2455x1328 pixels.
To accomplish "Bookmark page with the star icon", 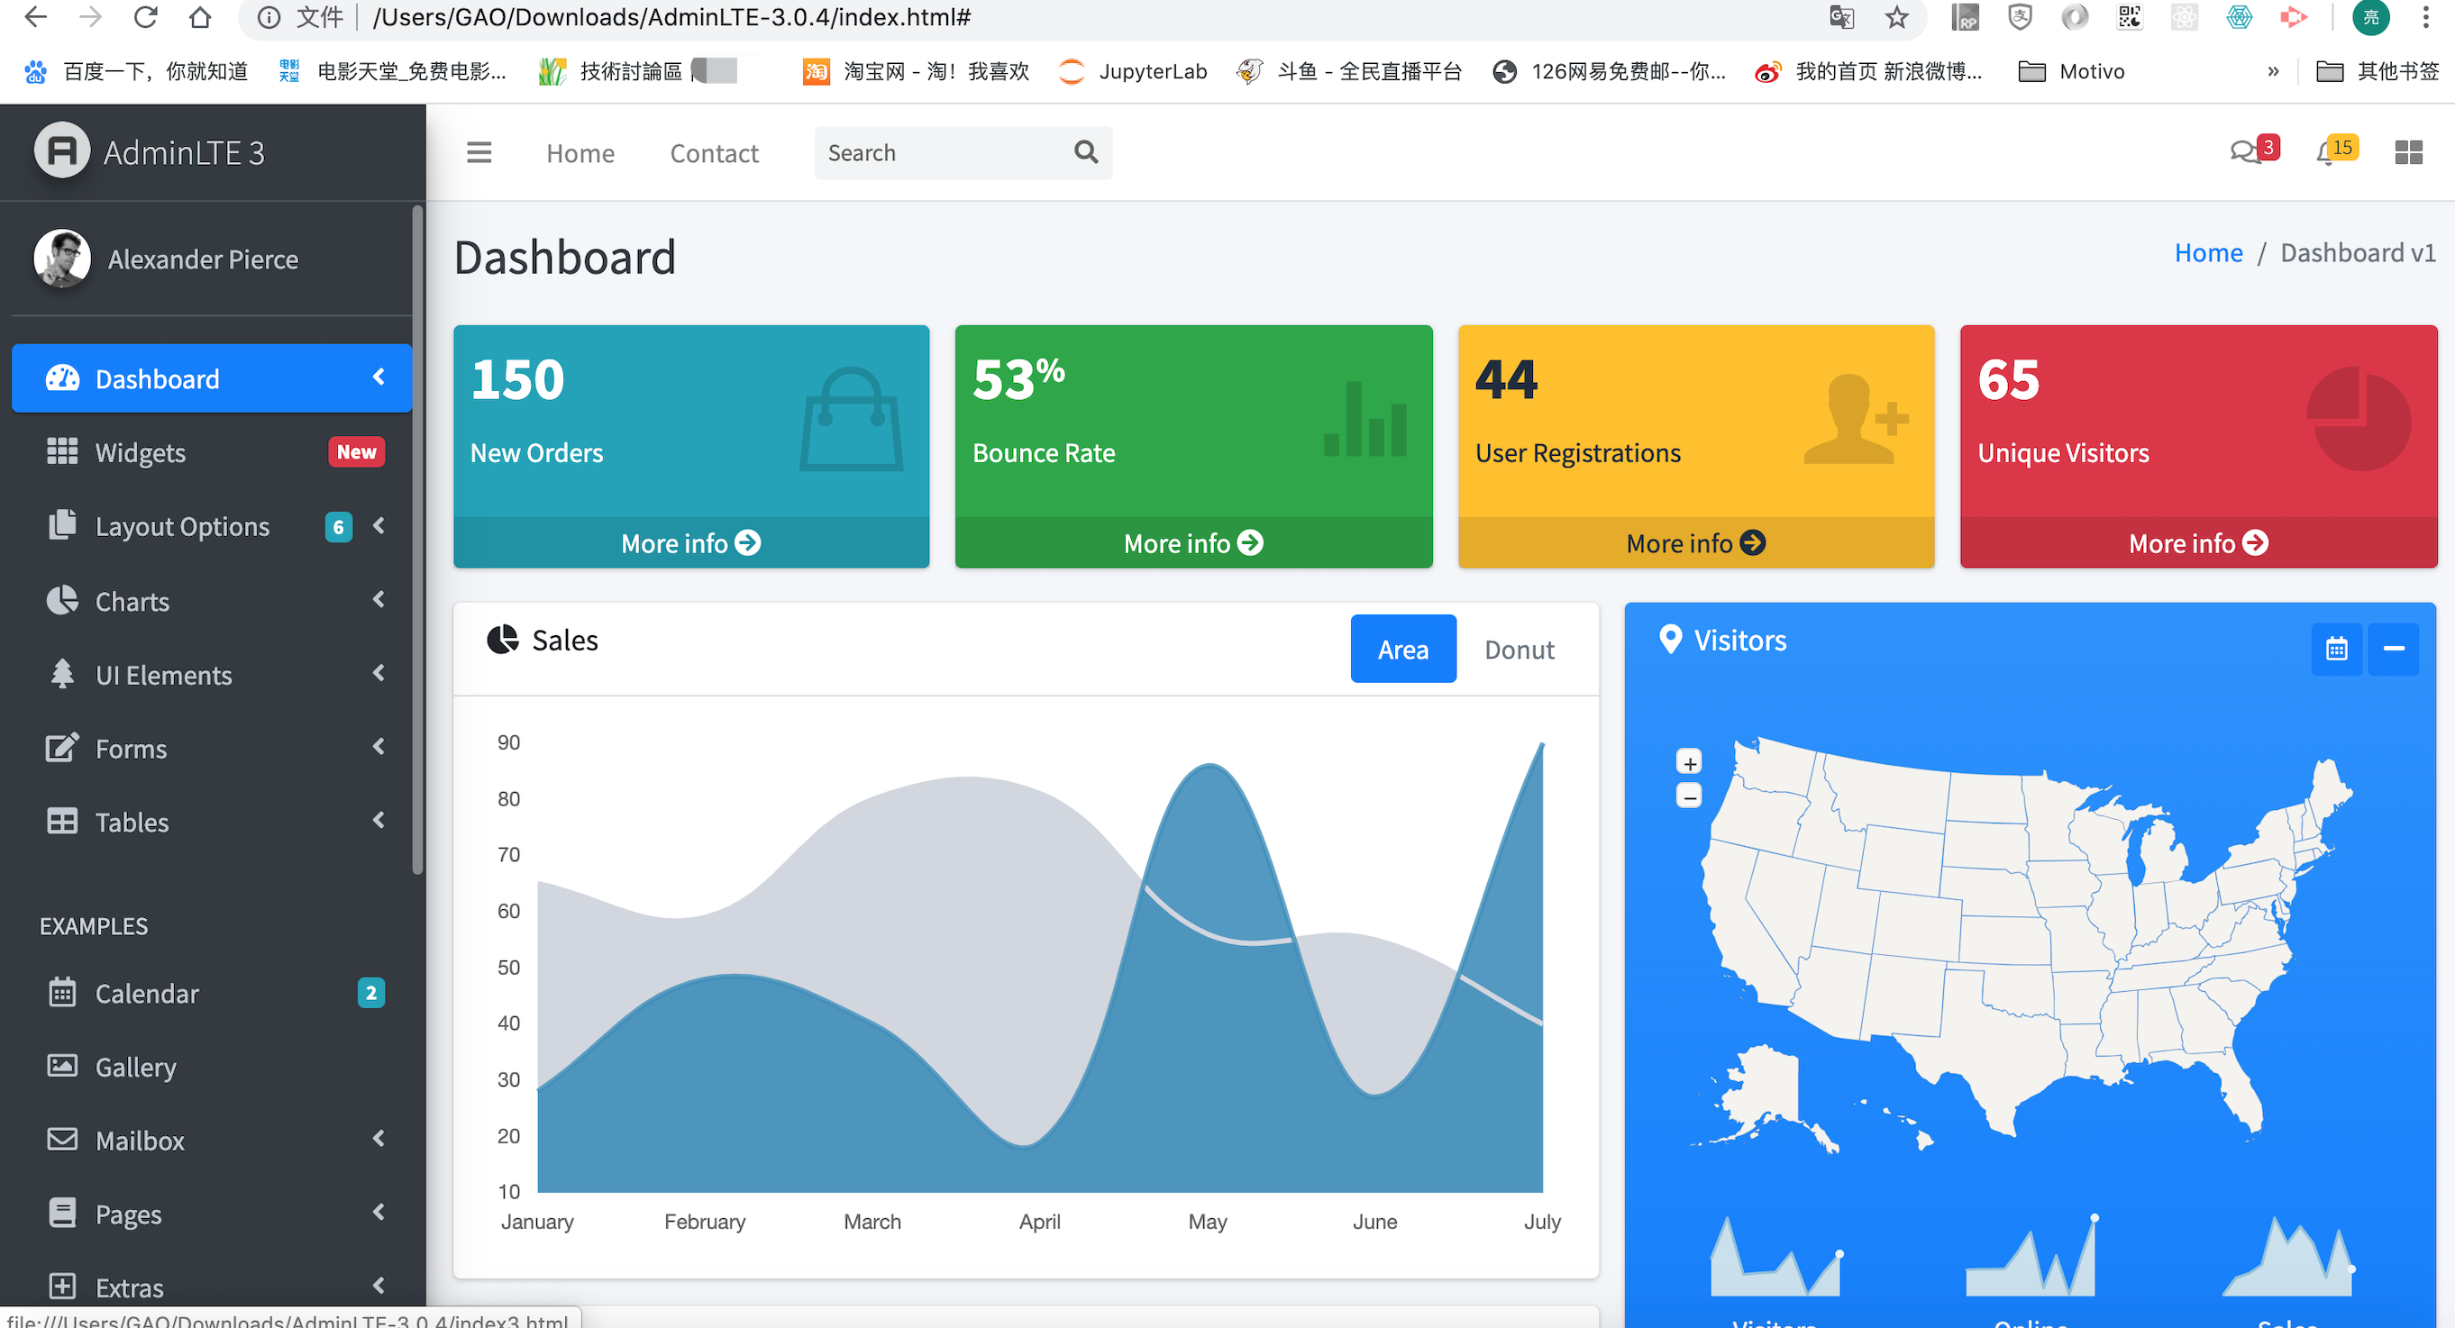I will click(1896, 17).
